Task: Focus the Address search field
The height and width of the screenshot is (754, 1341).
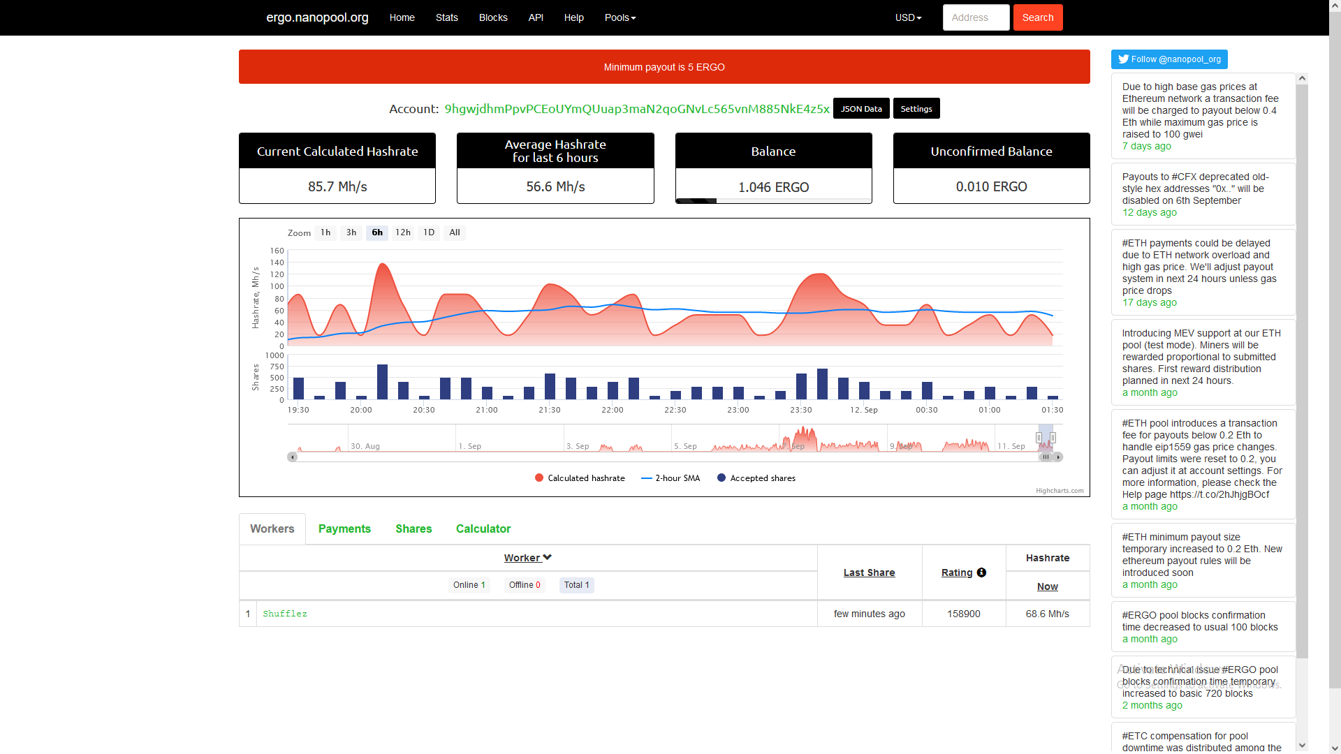Action: click(976, 17)
